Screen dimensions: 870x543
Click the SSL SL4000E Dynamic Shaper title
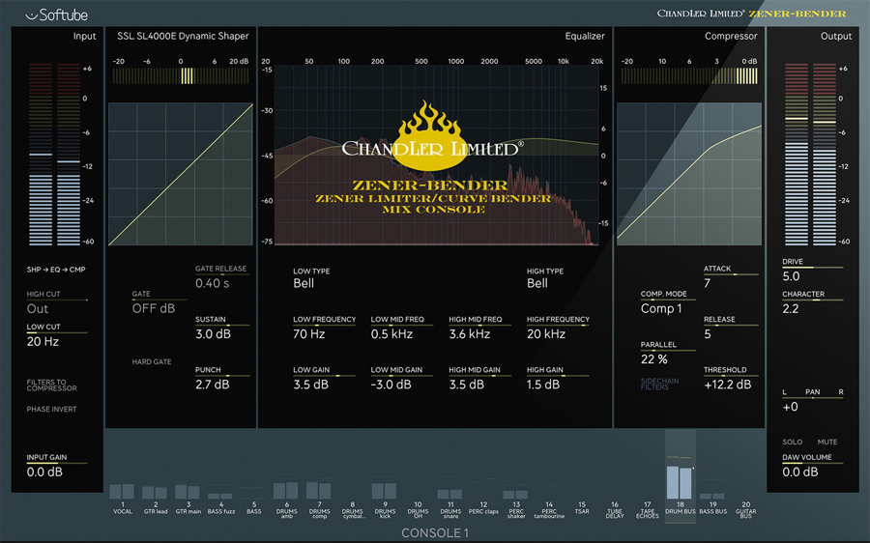pos(183,36)
